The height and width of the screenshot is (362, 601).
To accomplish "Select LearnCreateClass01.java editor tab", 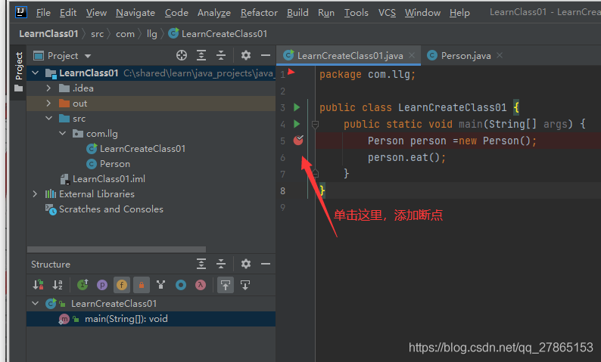I will [x=350, y=55].
